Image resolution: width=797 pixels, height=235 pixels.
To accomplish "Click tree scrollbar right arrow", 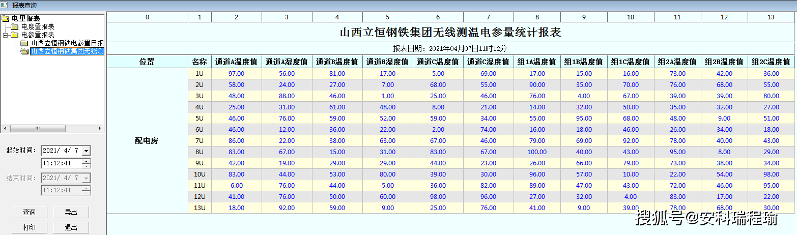I will coord(100,129).
